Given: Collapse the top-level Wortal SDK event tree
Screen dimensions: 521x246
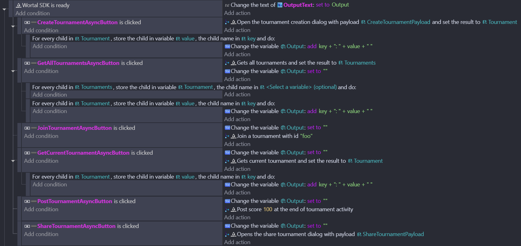Looking at the screenshot, I should tap(4, 10).
